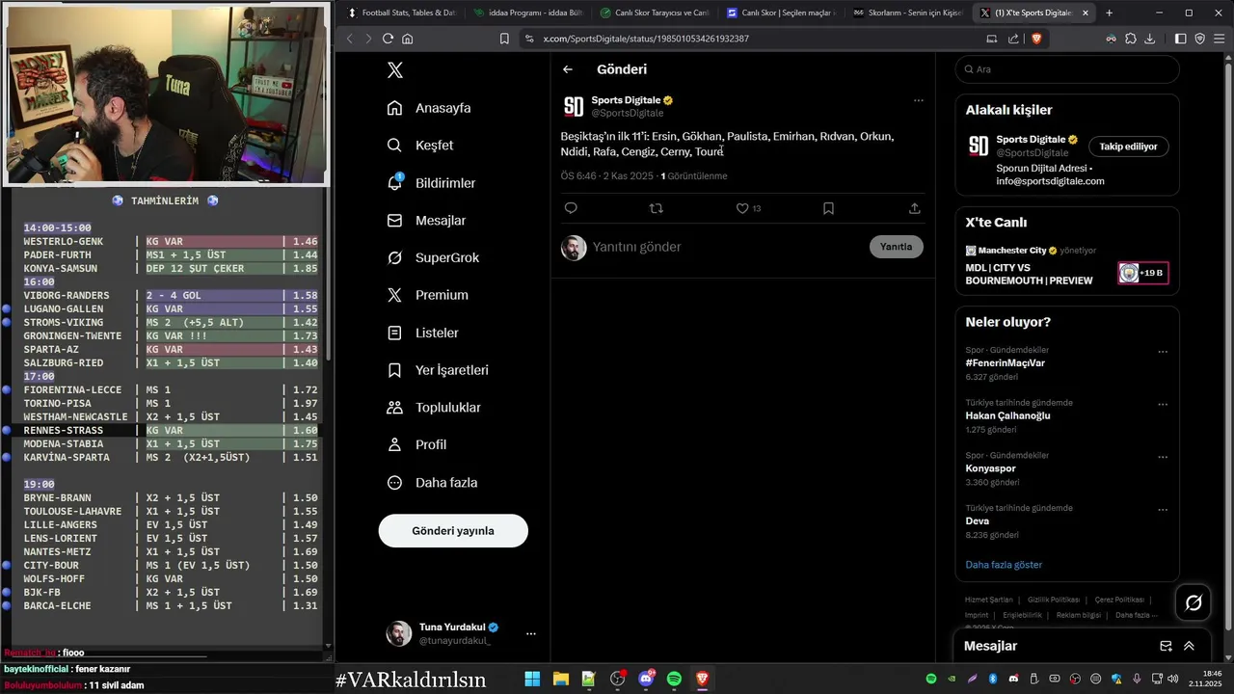Open a new browser tab
Viewport: 1234px width, 694px height.
point(1109,13)
